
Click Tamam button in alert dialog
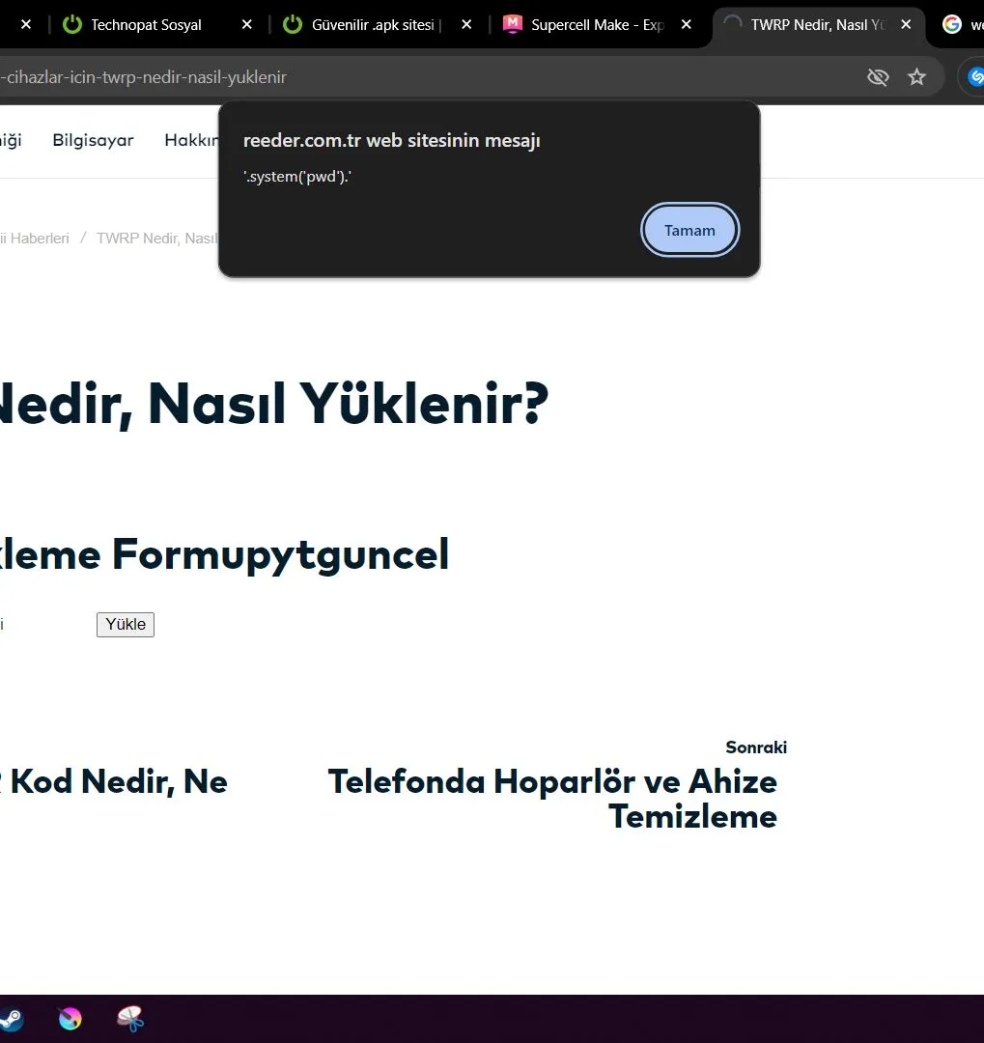pos(689,230)
